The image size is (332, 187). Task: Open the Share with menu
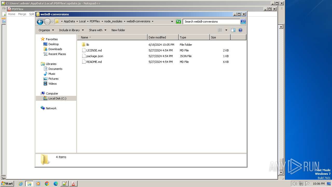click(x=98, y=30)
